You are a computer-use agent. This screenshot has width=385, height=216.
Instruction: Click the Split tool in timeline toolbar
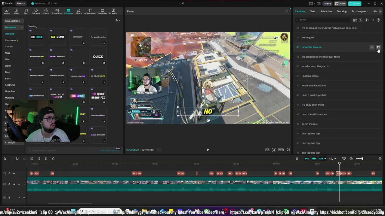[x=32, y=159]
